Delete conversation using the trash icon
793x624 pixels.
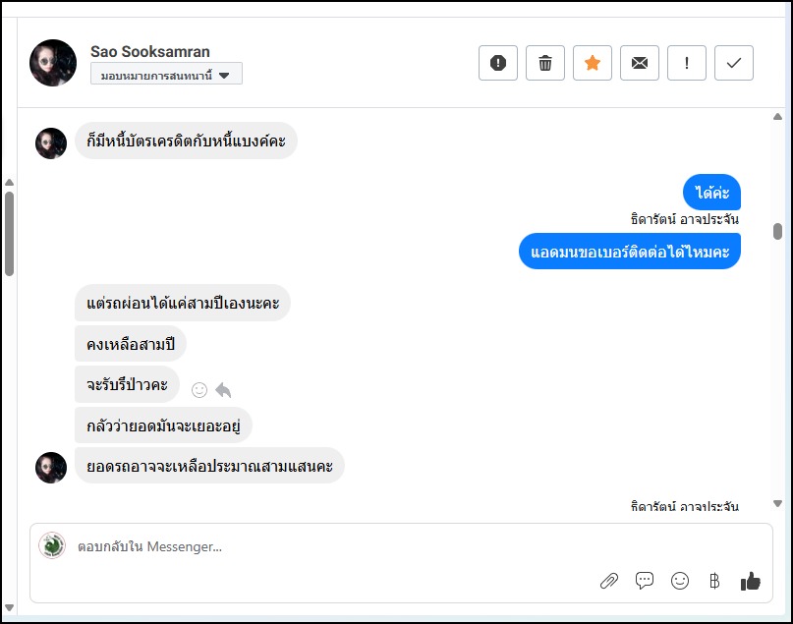point(545,63)
